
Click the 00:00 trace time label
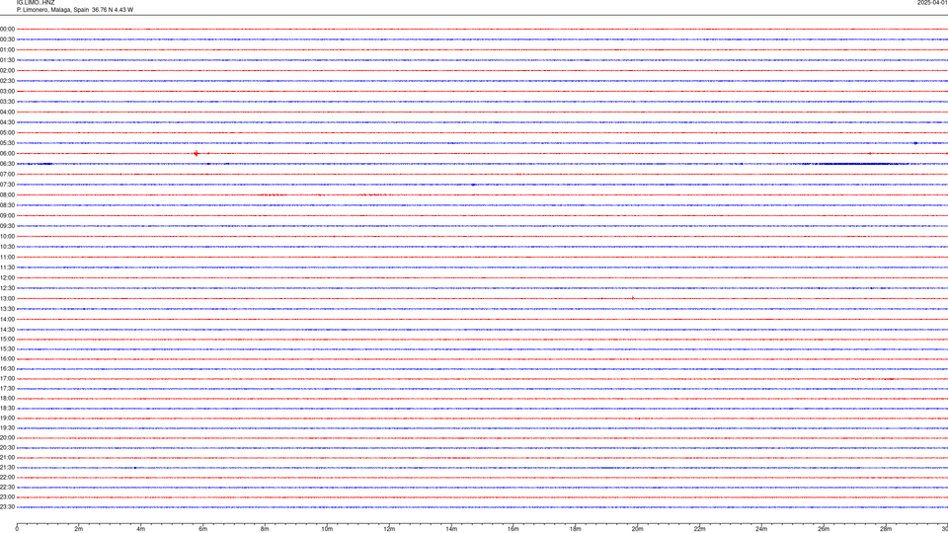click(x=7, y=29)
